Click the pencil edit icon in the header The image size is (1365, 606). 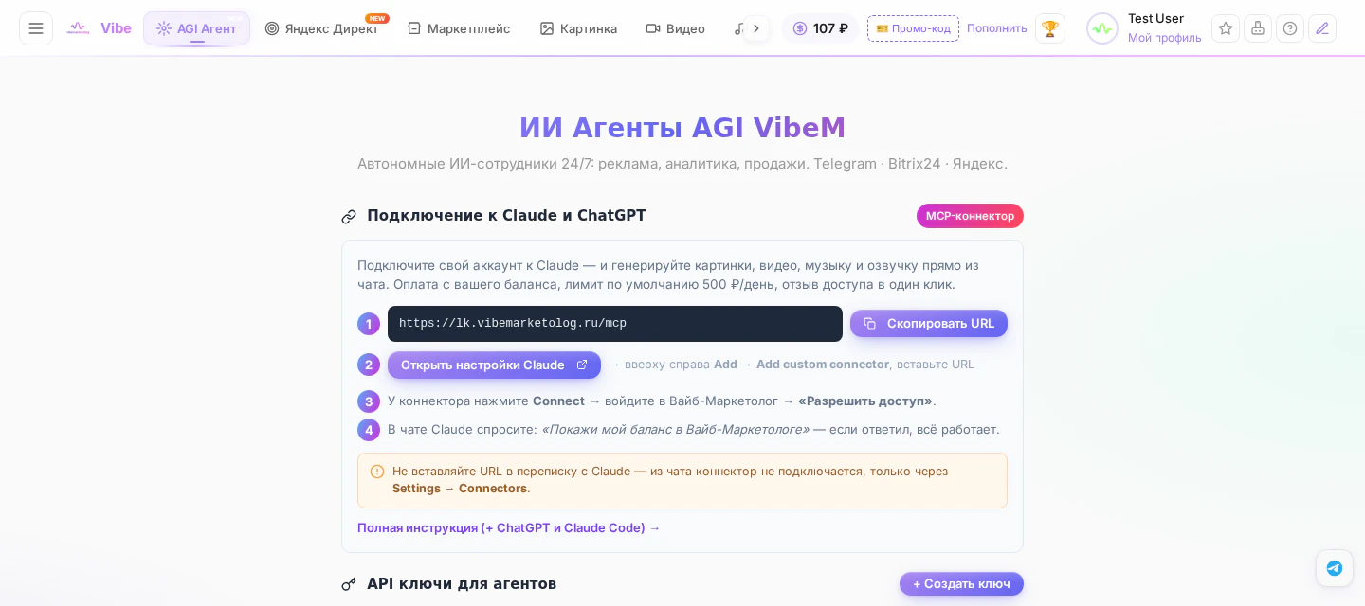pos(1322,28)
